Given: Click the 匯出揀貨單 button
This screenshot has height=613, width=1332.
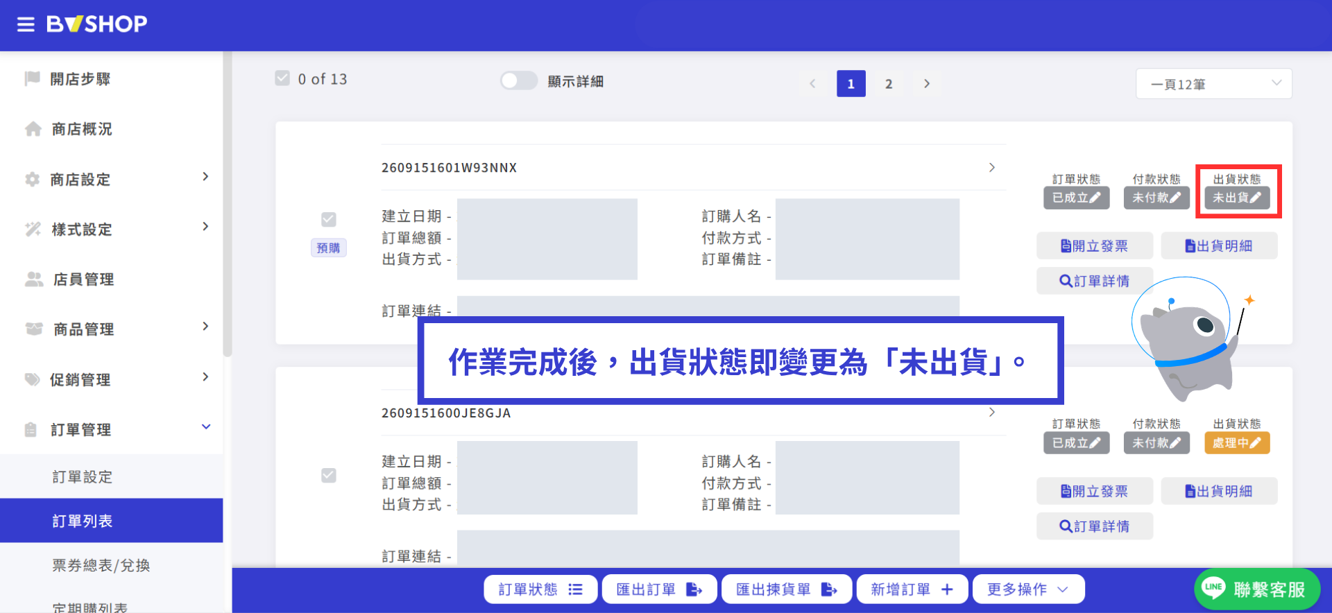Looking at the screenshot, I should [x=787, y=589].
